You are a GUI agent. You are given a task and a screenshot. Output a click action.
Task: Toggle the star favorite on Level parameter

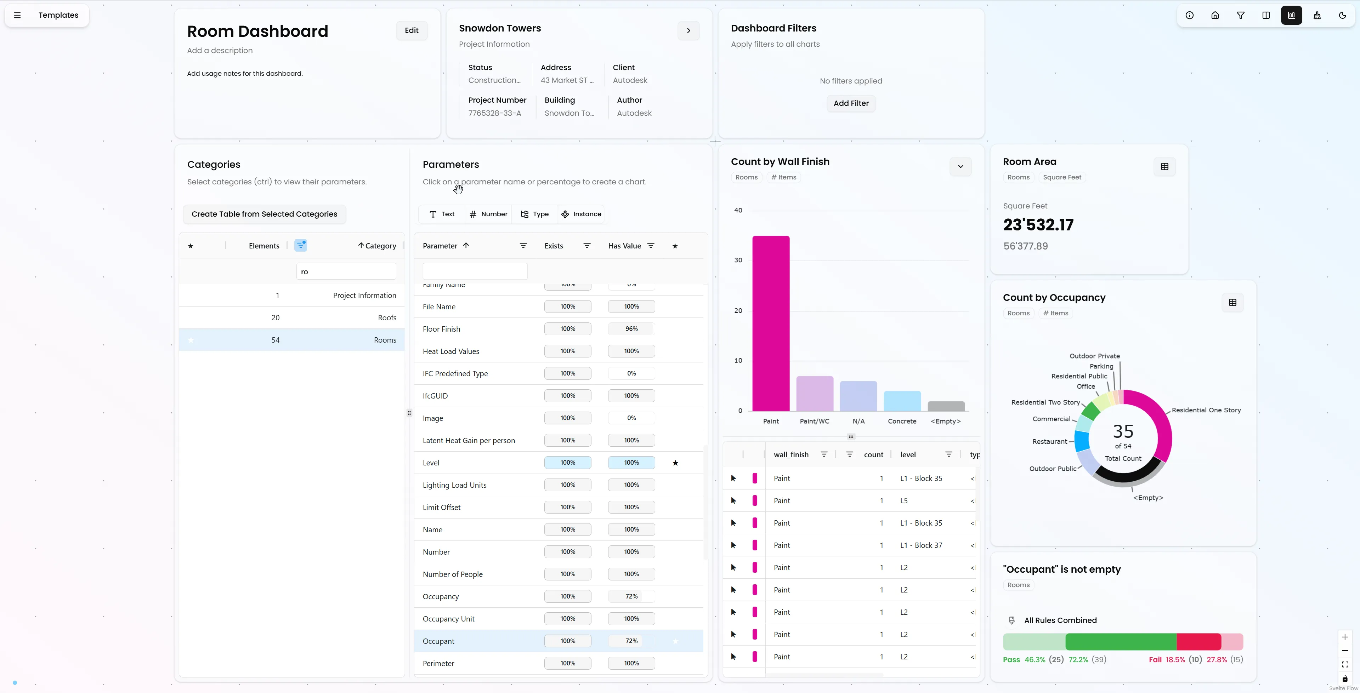click(675, 463)
